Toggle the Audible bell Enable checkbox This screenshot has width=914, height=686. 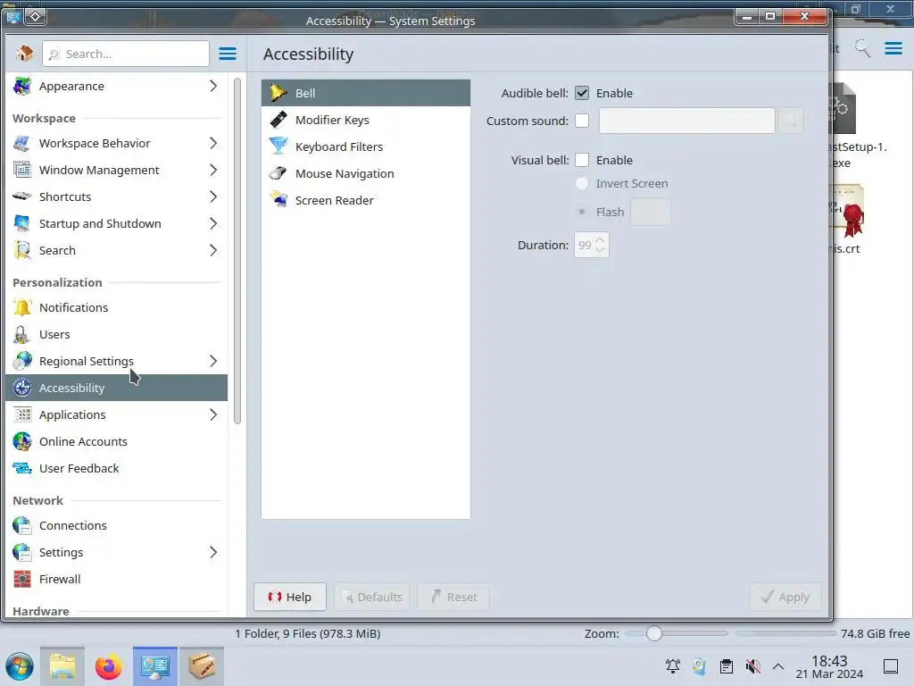(x=582, y=93)
